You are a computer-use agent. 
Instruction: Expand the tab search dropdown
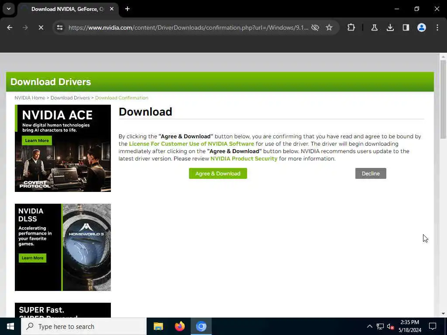coord(9,9)
